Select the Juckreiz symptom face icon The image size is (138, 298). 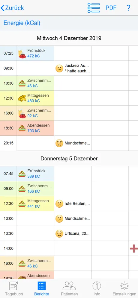tap(59, 68)
